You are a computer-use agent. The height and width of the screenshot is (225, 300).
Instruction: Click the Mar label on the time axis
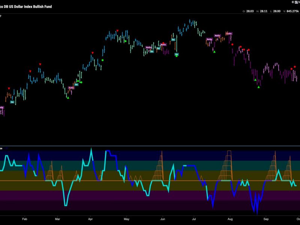tap(57, 219)
